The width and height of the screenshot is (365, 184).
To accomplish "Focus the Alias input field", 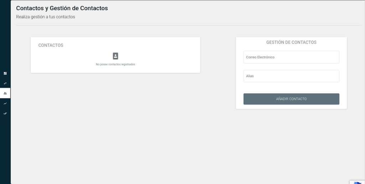I will click(x=291, y=76).
